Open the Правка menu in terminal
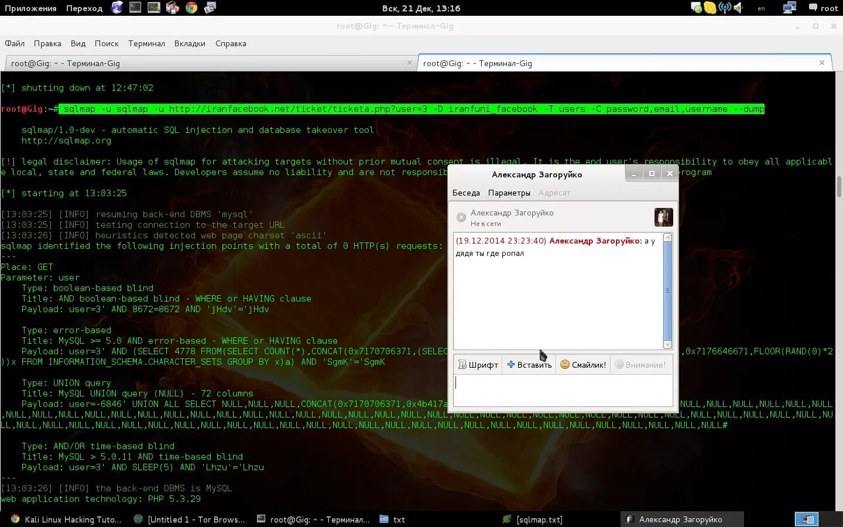The width and height of the screenshot is (843, 527). (x=47, y=43)
